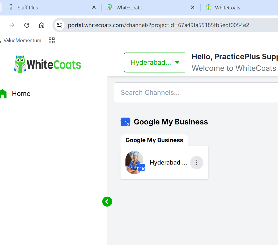
Task: Click the blue Google My Business store icon
Action: tap(125, 122)
